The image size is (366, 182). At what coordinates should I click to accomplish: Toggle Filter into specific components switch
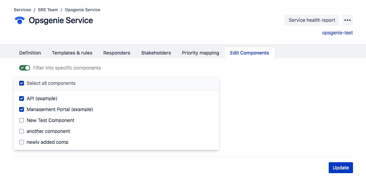25,68
